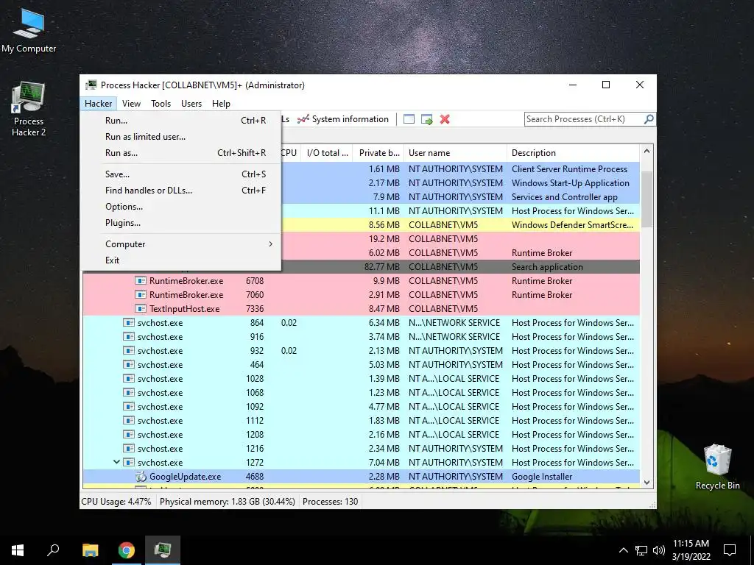Click the magnifier icon in search box
The width and height of the screenshot is (754, 565).
tap(648, 119)
